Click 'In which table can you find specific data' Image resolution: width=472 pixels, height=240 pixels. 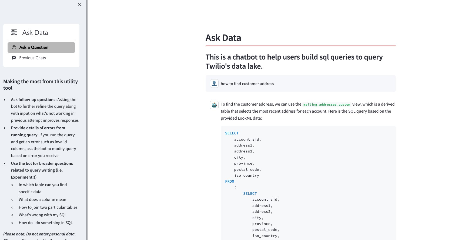click(43, 188)
